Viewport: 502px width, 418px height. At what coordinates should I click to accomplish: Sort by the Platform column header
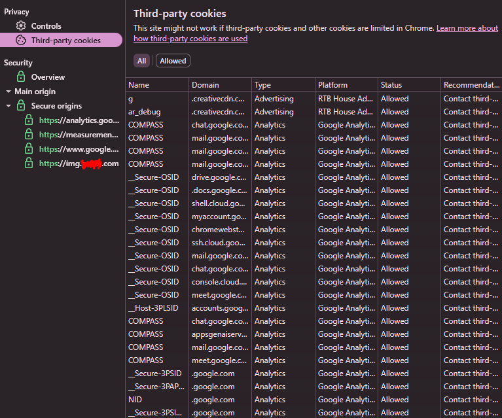click(346, 85)
